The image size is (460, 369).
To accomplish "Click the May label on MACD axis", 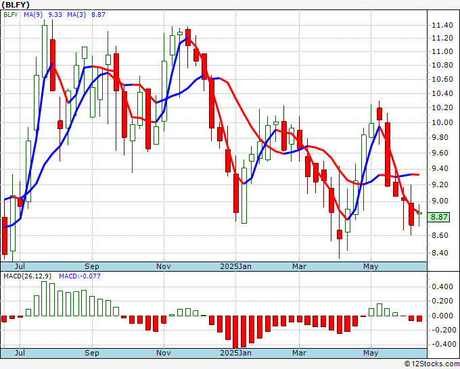I will click(x=371, y=353).
